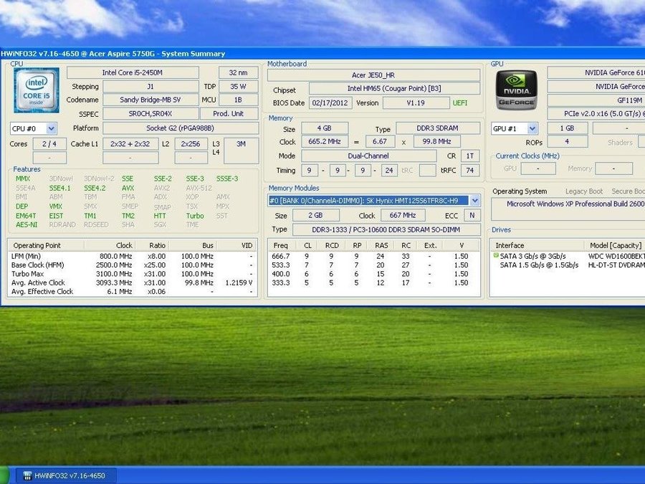Click the Intel Core i5 logo

point(37,90)
